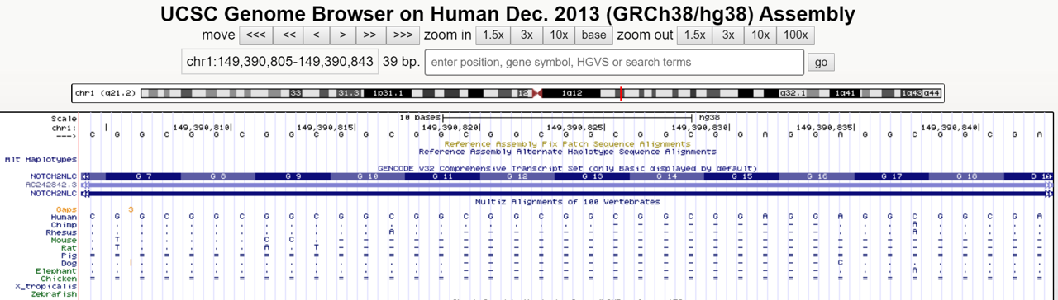Shift view slightly right with > button
The height and width of the screenshot is (300, 1058).
(x=342, y=35)
